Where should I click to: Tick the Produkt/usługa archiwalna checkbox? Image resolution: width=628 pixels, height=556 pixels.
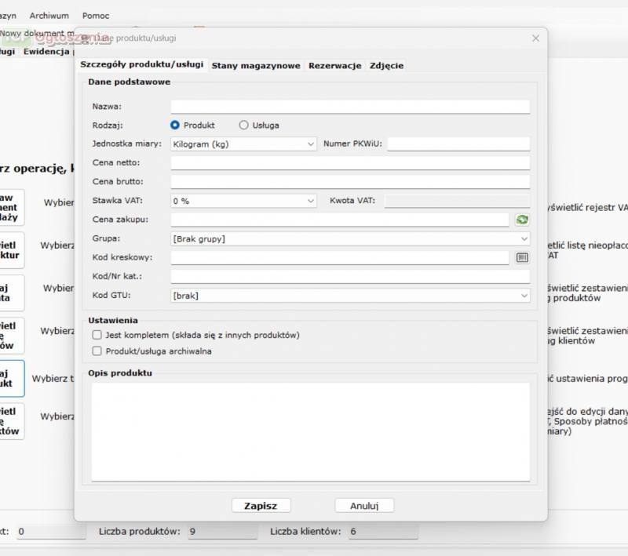click(97, 351)
